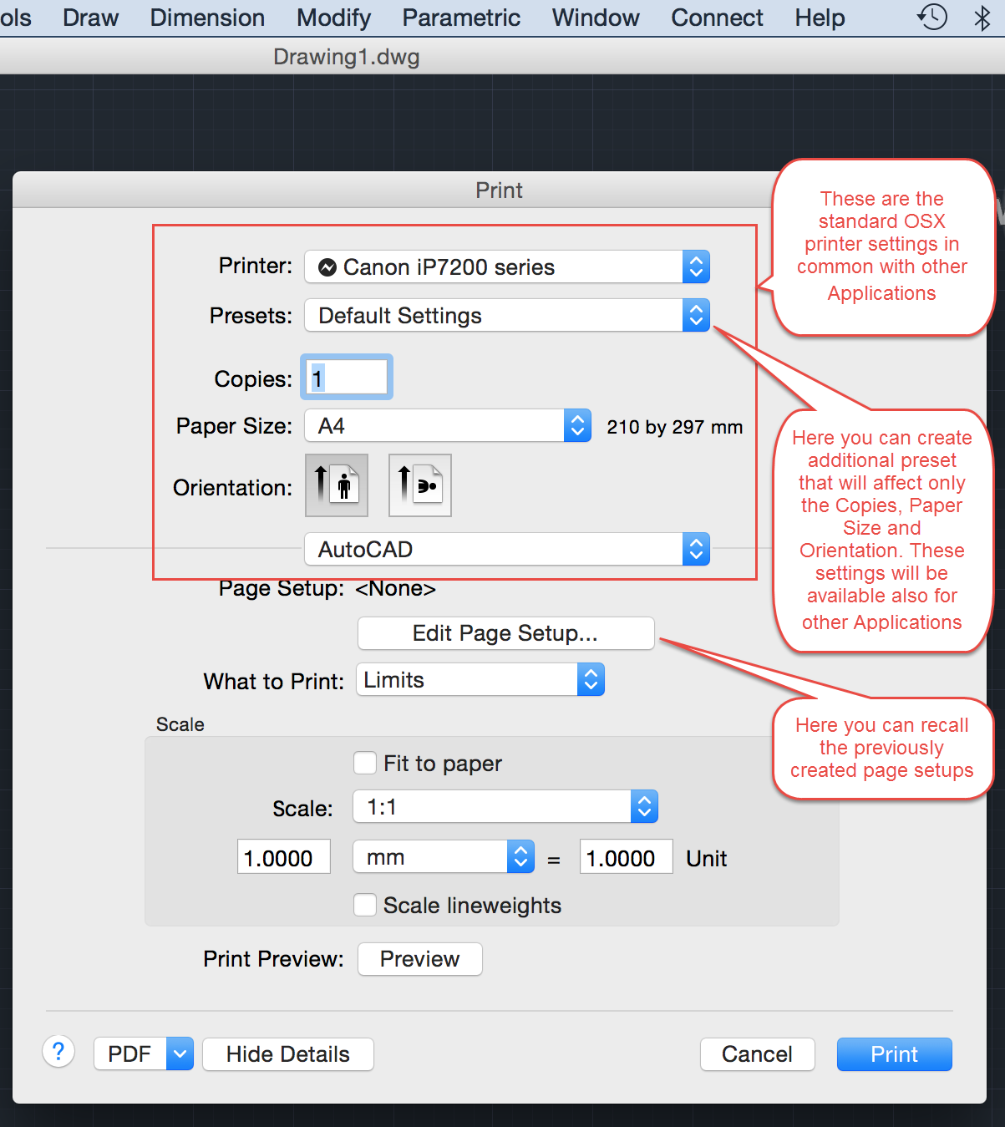Screen dimensions: 1005x1127
Task: Click inside the Copies input field
Action: click(345, 378)
